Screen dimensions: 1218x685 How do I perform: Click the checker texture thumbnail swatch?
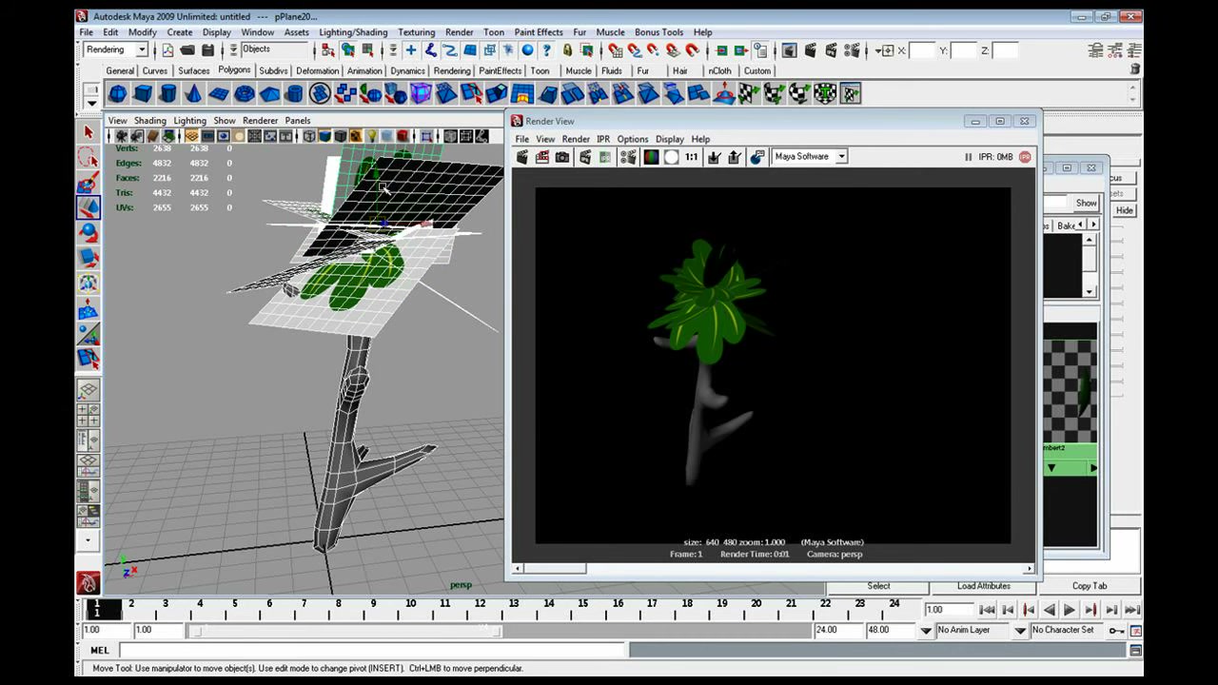coord(1071,390)
